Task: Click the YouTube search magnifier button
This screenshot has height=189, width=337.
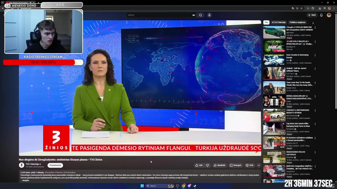Action: 200,15
